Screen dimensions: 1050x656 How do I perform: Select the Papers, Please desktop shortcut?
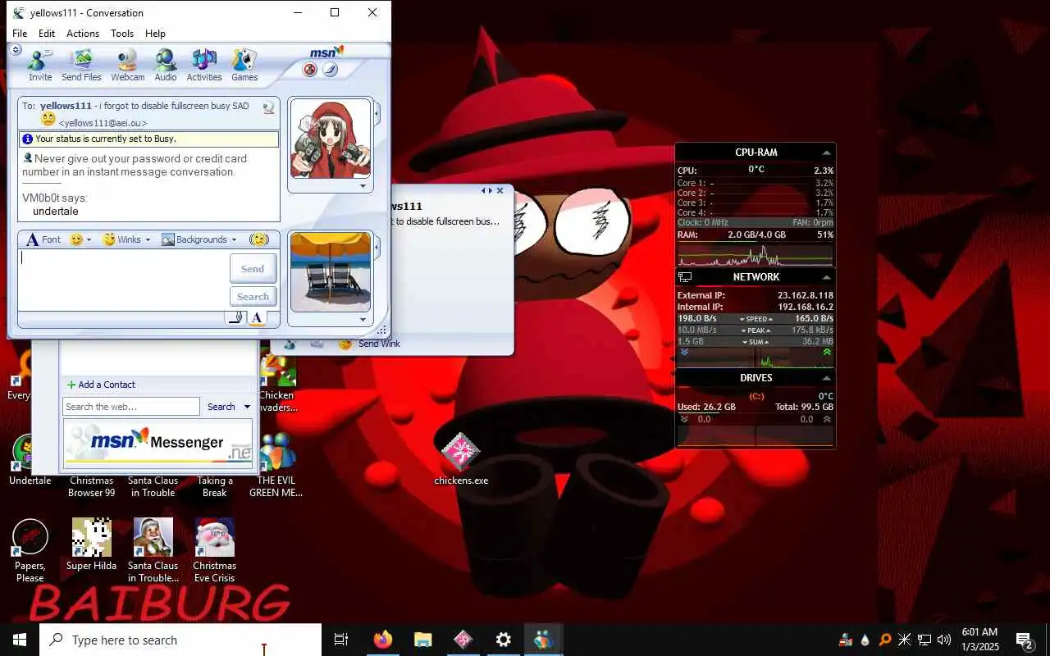tap(30, 551)
